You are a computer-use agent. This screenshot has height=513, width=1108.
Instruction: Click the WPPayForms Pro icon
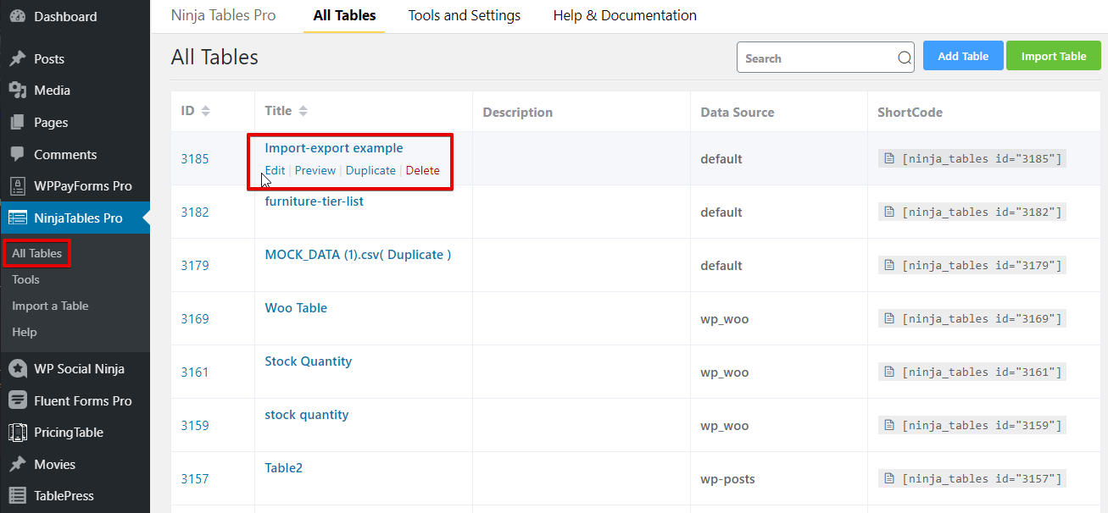(17, 186)
